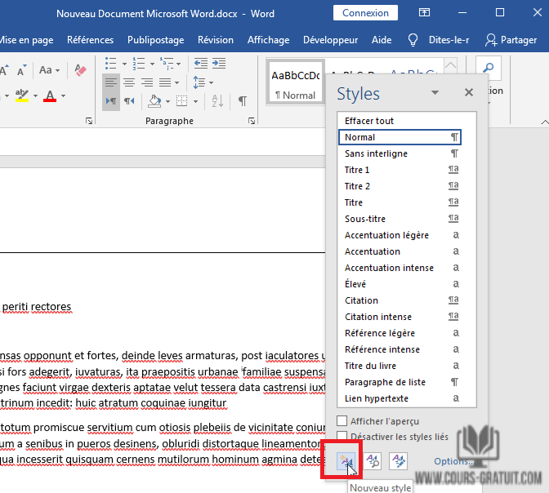Open the Styles pane options dropdown
The width and height of the screenshot is (549, 493).
click(x=435, y=92)
